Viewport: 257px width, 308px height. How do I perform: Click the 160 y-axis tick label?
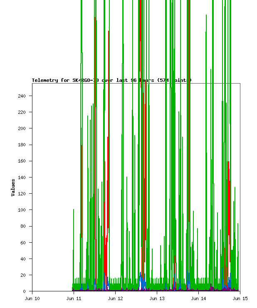click(22, 161)
